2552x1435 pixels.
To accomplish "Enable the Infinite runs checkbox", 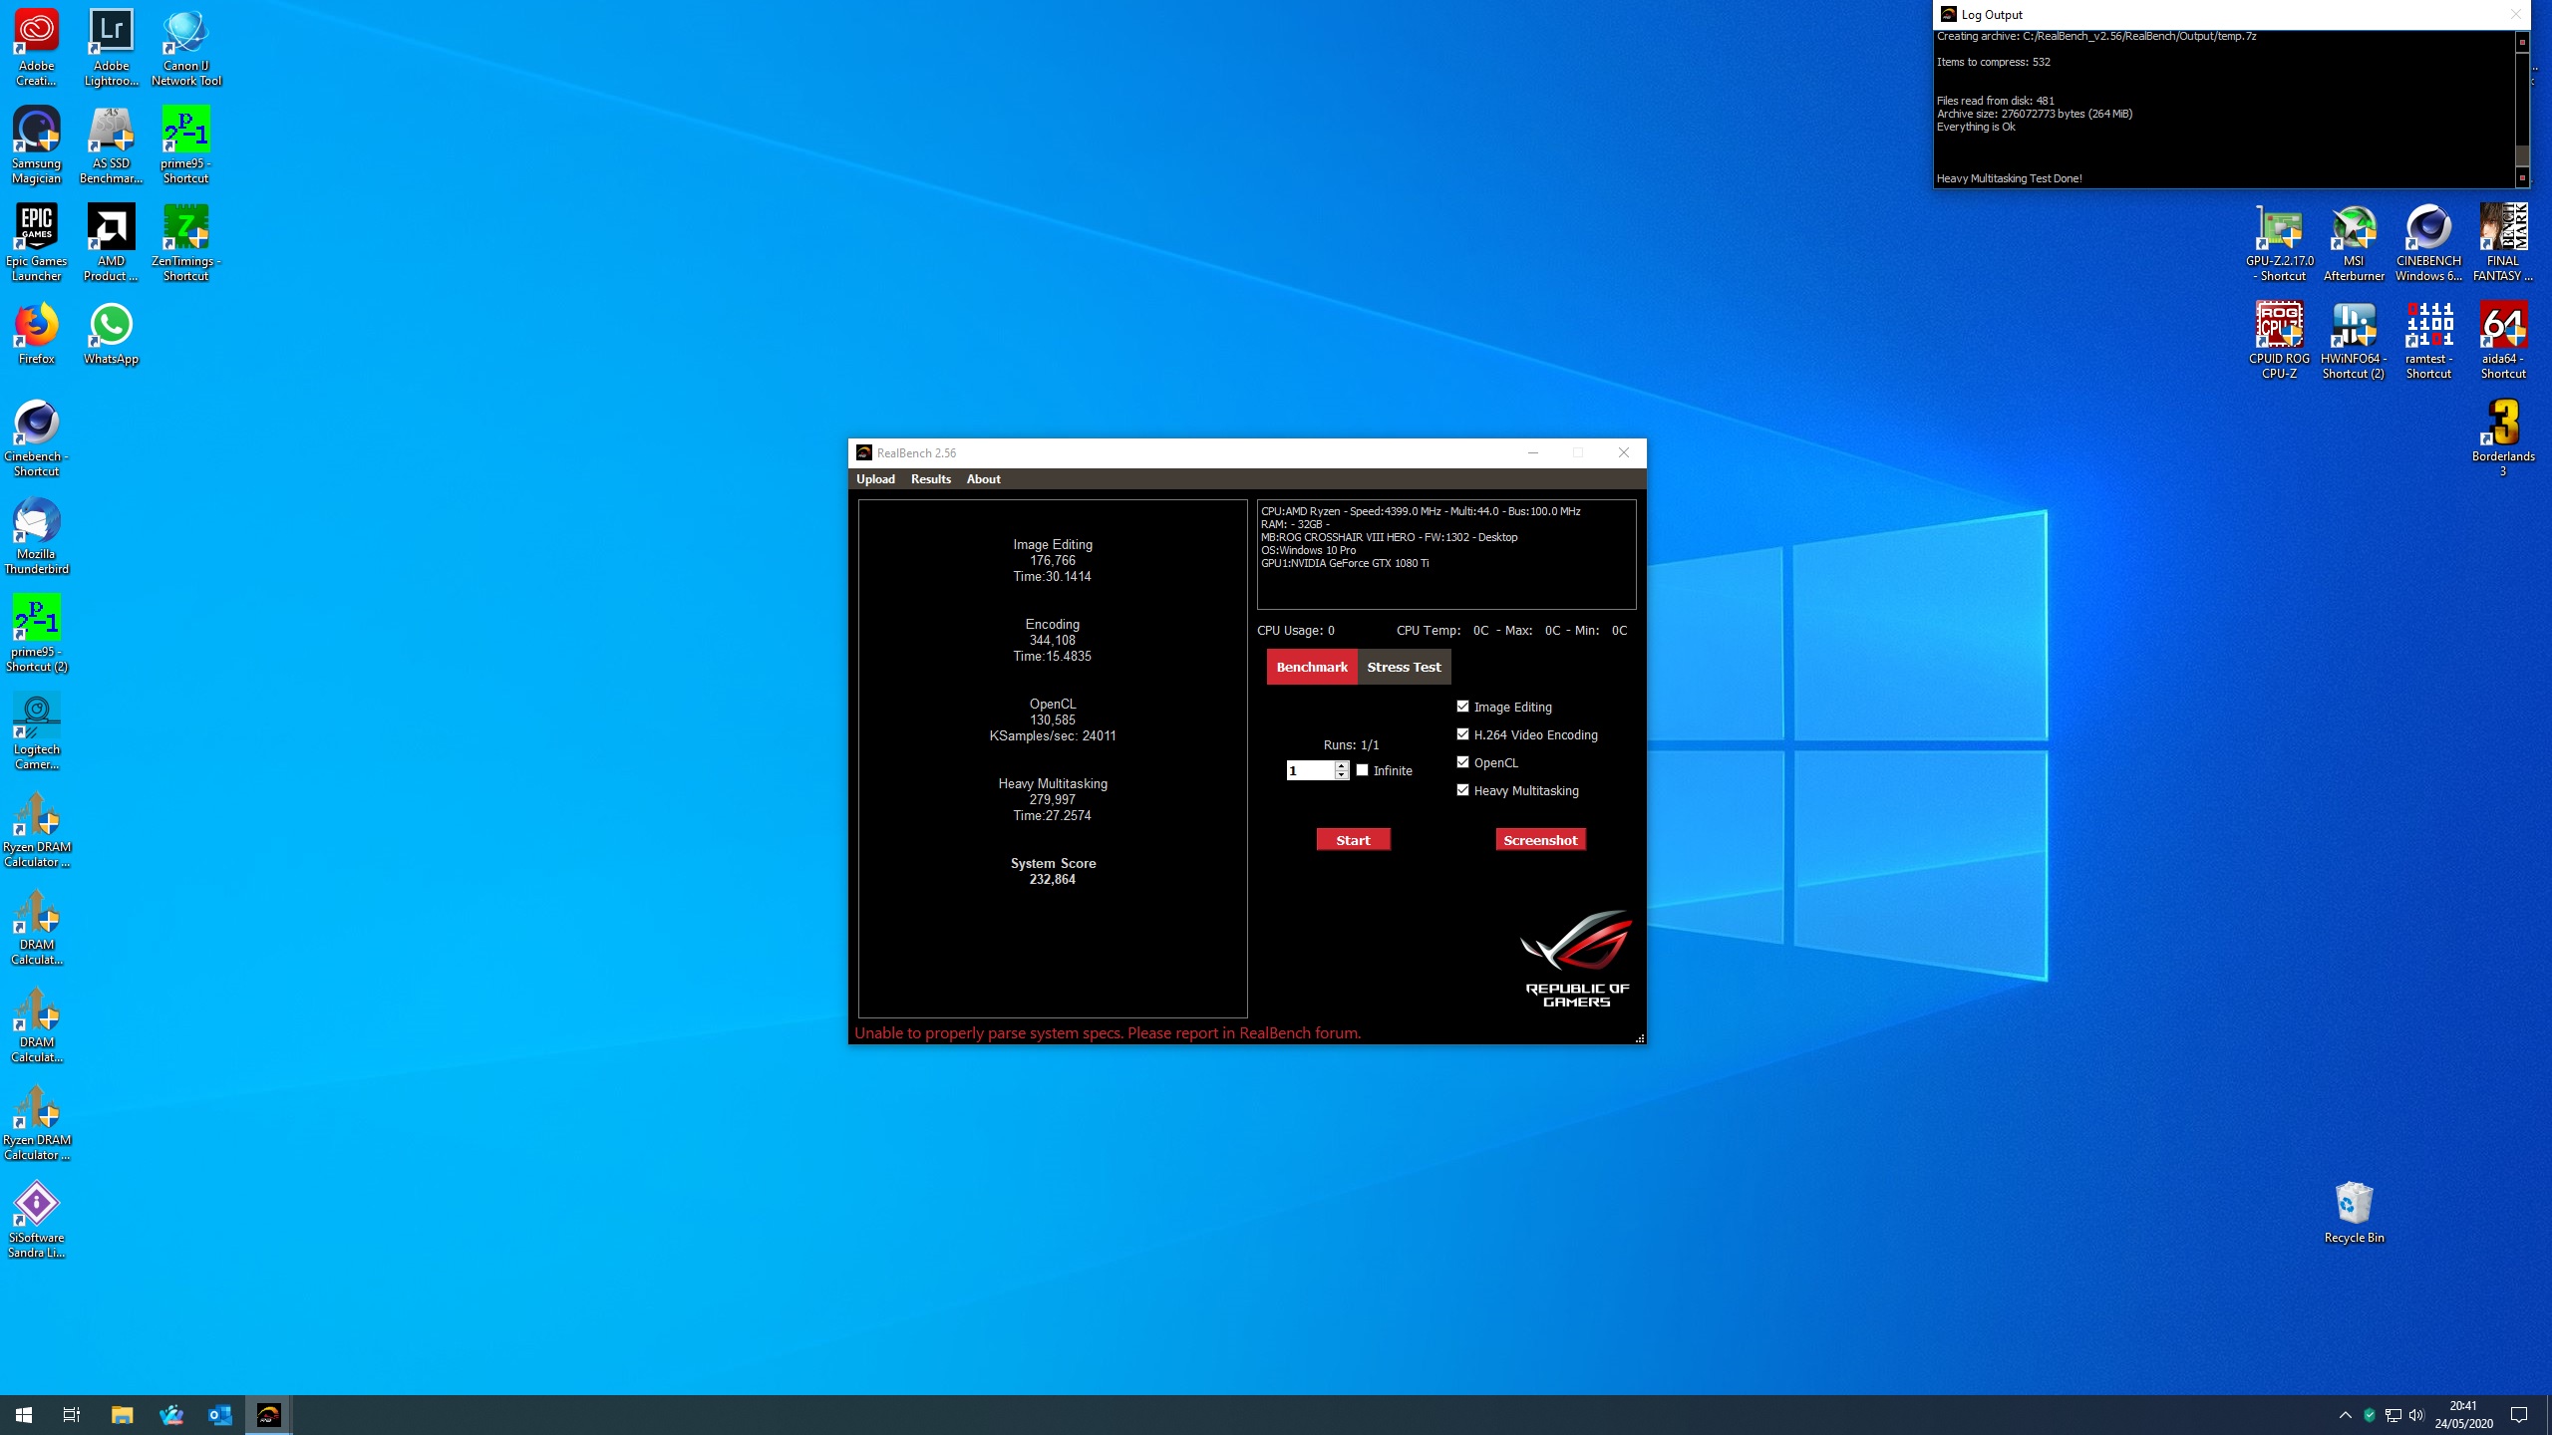I will click(1362, 770).
